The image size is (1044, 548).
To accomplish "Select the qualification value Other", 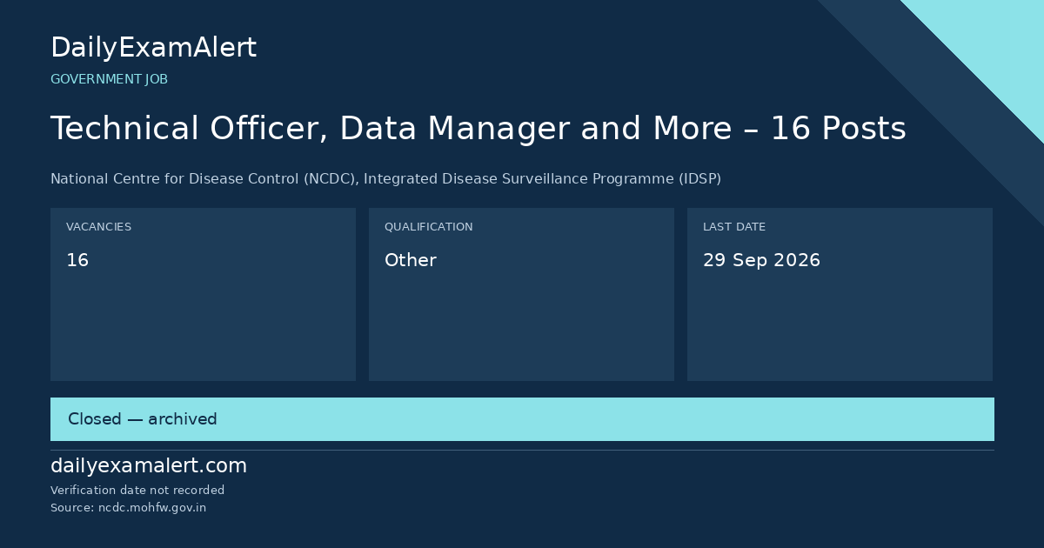I will (410, 260).
